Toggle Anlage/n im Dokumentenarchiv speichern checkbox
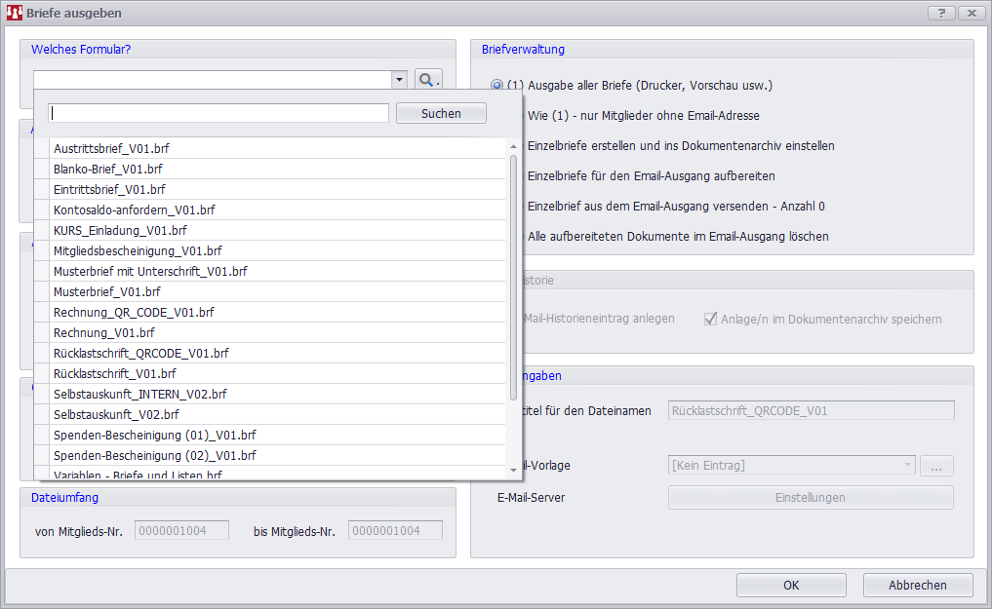Screen dimensions: 992x609 710,319
